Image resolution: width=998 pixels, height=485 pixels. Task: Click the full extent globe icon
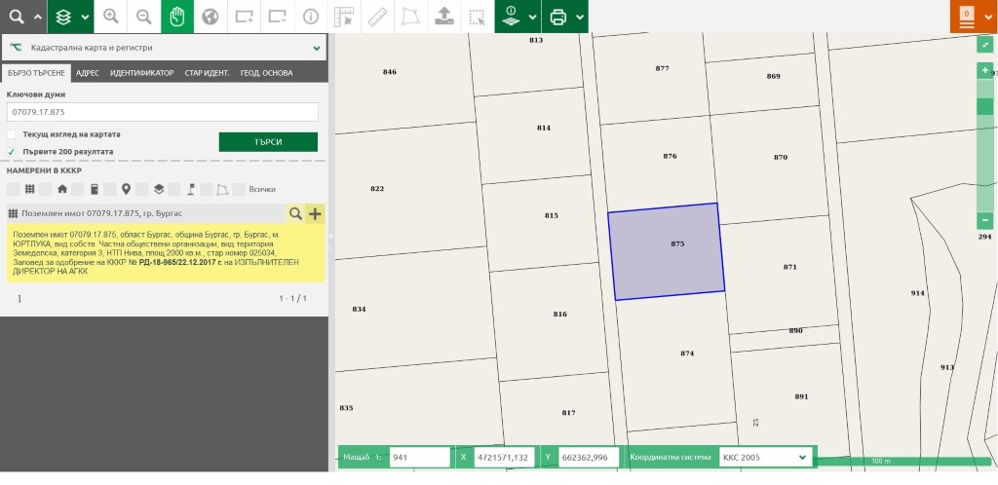point(210,17)
